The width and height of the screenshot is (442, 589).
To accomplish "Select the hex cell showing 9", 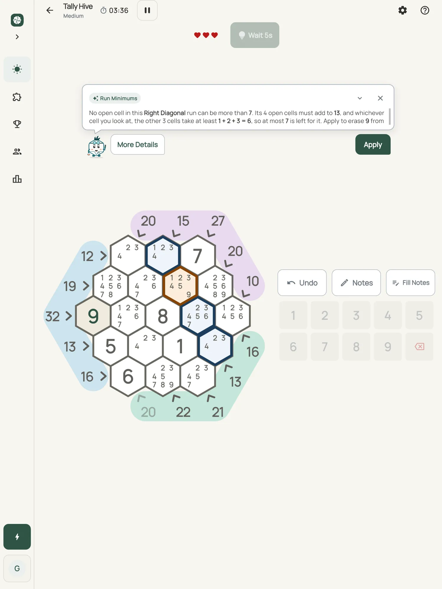I will [x=93, y=316].
